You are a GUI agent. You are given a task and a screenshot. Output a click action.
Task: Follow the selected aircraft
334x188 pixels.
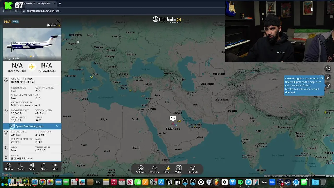tap(32, 167)
